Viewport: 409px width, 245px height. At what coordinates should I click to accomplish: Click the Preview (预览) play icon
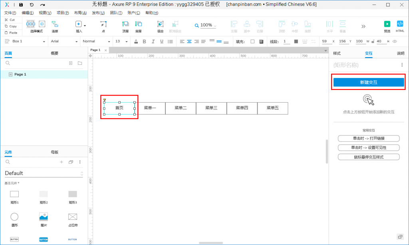(x=387, y=24)
